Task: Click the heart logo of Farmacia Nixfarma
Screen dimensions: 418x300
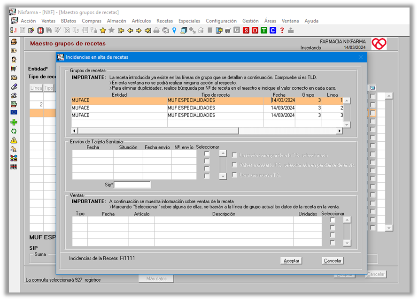Action: (x=379, y=44)
